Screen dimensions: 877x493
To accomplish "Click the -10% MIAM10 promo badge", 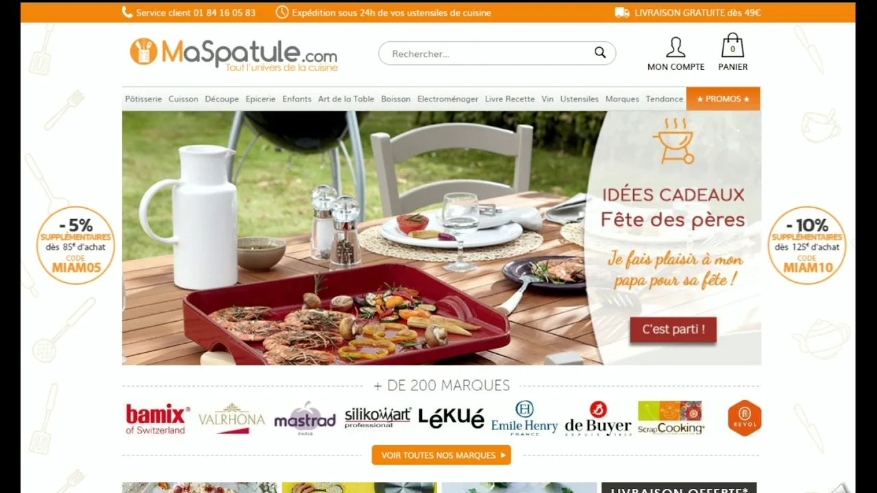I will pos(806,245).
